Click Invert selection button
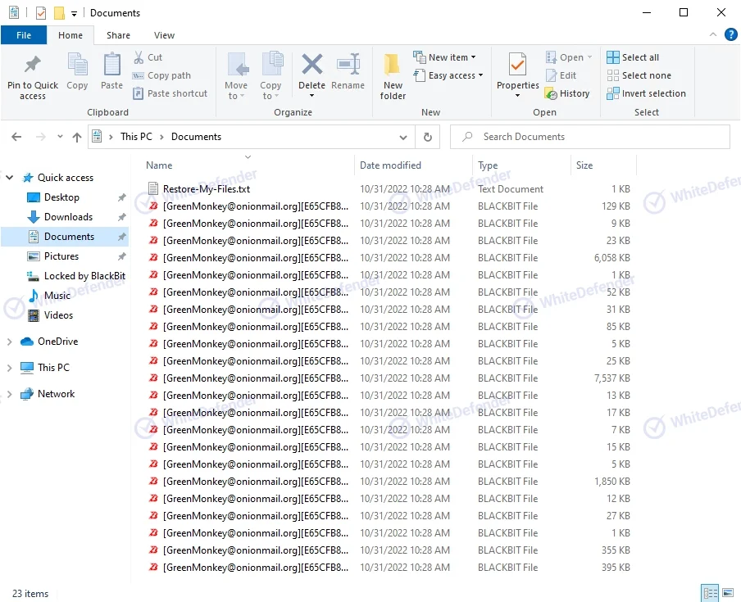 coord(646,93)
